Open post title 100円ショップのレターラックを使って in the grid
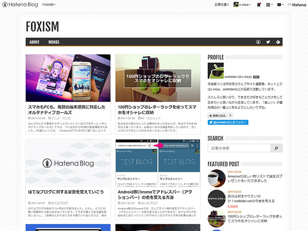Screen dimensions: 308x231 tap(157, 110)
